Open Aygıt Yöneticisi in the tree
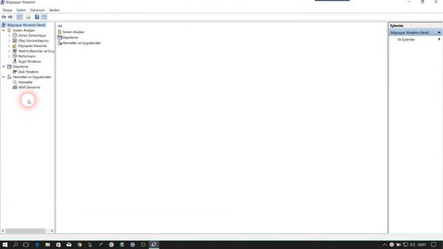This screenshot has height=249, width=443. [29, 62]
